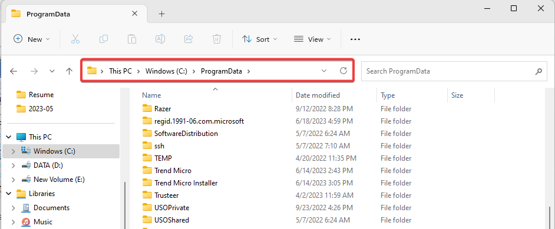
Task: Go up one directory level arrow
Action: coord(69,71)
